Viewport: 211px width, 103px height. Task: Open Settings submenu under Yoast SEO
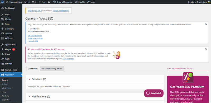coord(5,84)
